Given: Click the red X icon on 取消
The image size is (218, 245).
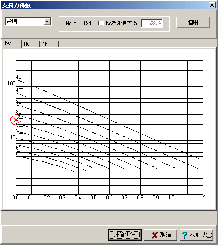Looking at the screenshot, I should 155,235.
